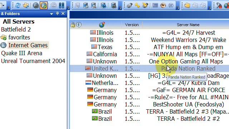Click the grayed-out server icon in second toolbar
This screenshot has width=229, height=129.
pyautogui.click(x=78, y=5)
